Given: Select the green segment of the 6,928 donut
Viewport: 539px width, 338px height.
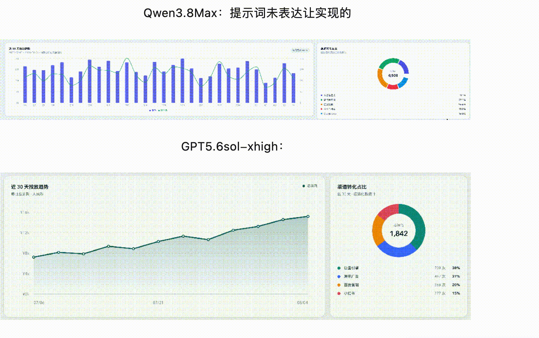Looking at the screenshot, I should point(388,62).
